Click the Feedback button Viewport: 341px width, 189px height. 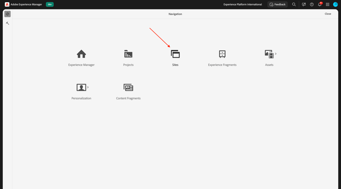[277, 5]
